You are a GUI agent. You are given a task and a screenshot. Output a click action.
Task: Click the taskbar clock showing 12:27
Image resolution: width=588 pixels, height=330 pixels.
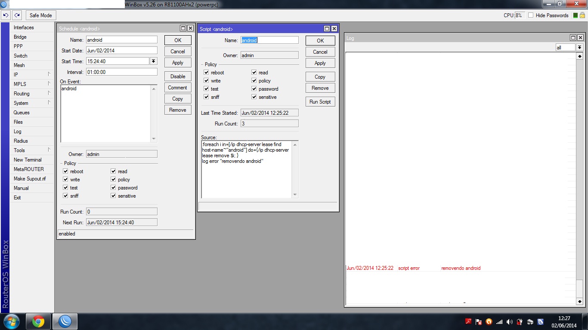click(x=564, y=321)
